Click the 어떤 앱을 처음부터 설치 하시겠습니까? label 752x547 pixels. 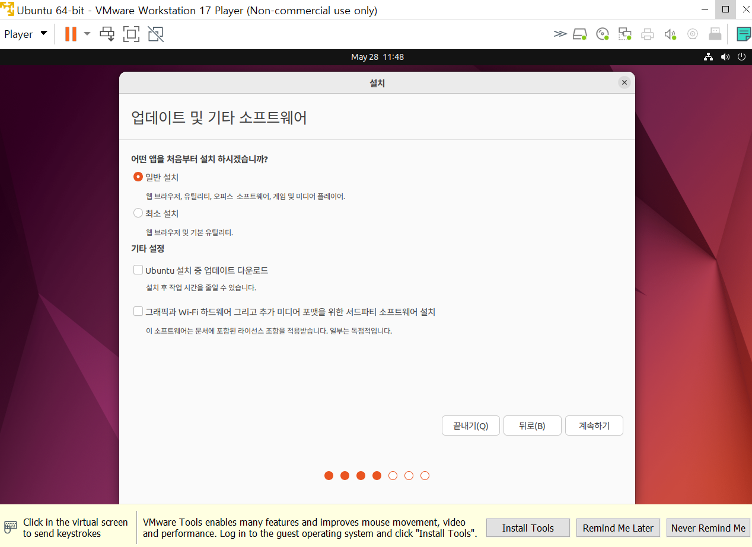coord(199,159)
